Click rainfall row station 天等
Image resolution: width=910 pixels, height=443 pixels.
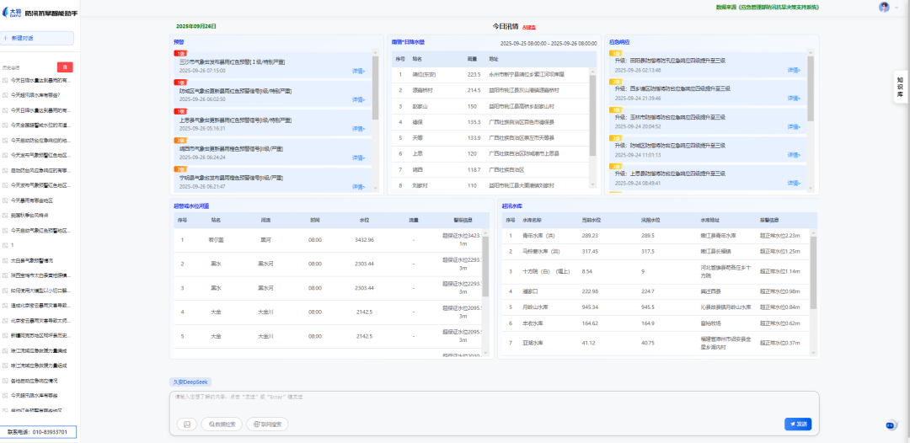[418, 138]
